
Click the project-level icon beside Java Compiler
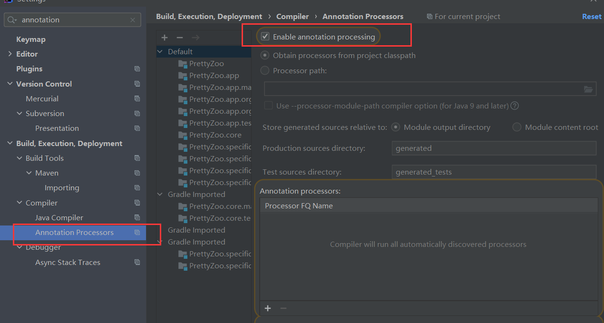click(137, 218)
